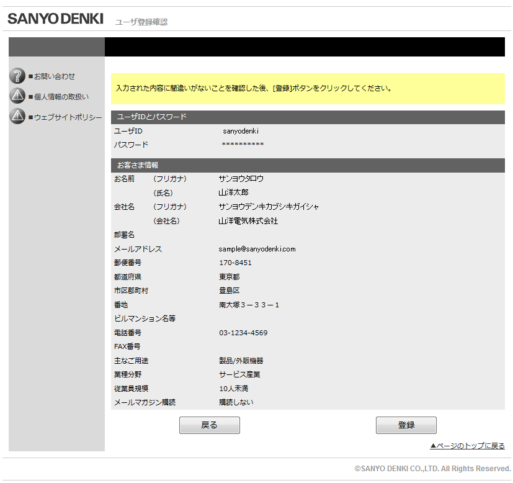
Task: Click the ユーザ登録確認 page title
Action: coord(141,22)
